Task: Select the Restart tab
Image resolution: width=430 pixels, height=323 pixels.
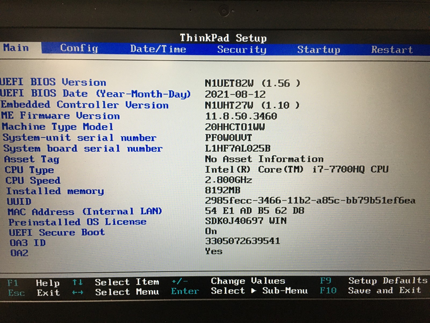Action: coord(392,50)
